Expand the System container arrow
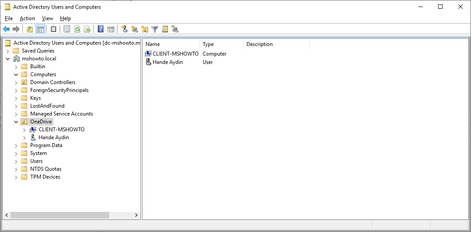471x232 pixels. pos(16,153)
